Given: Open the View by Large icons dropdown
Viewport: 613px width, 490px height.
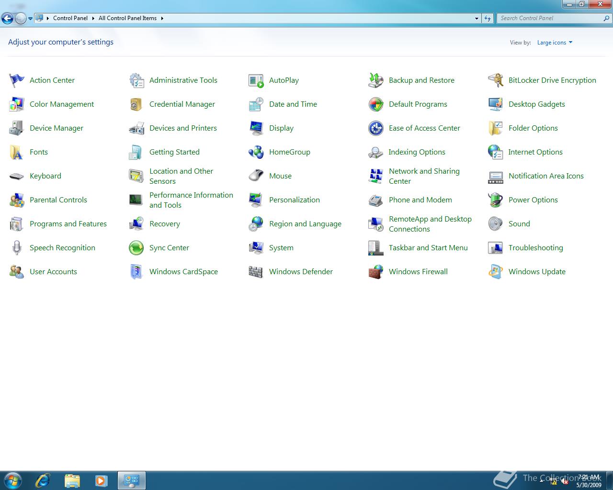Looking at the screenshot, I should click(x=555, y=43).
